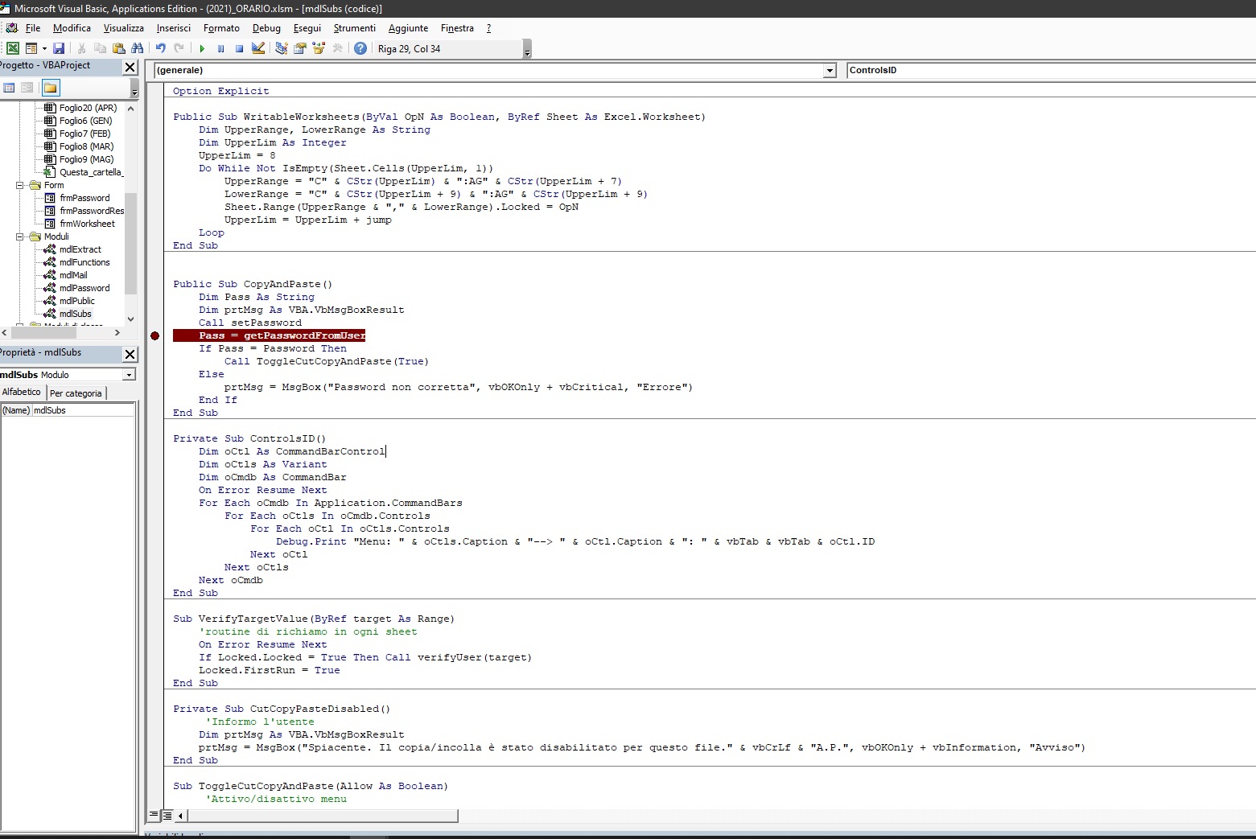Open the Esegui menu
The height and width of the screenshot is (839, 1256).
pos(307,28)
